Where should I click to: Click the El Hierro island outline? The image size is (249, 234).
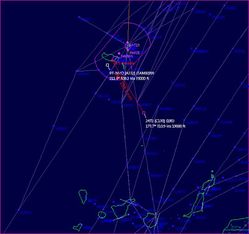[x=77, y=227]
